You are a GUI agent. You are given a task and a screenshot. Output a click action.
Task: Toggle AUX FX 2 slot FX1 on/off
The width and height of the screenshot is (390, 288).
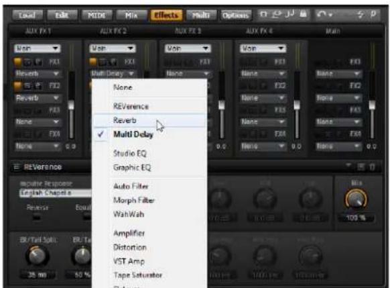pyautogui.click(x=92, y=62)
